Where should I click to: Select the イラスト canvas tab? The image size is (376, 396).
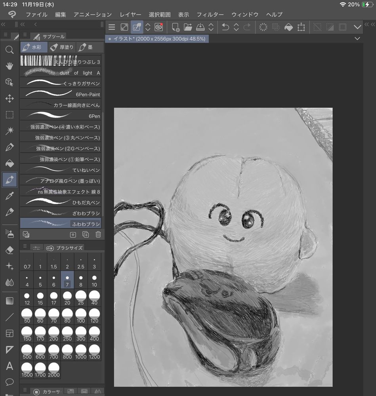[x=157, y=39]
